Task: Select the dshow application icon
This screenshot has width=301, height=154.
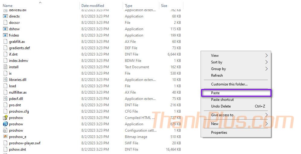Action: [5, 29]
